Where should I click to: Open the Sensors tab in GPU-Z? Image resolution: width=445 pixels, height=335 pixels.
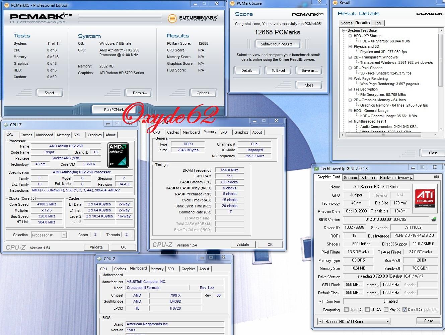point(350,178)
